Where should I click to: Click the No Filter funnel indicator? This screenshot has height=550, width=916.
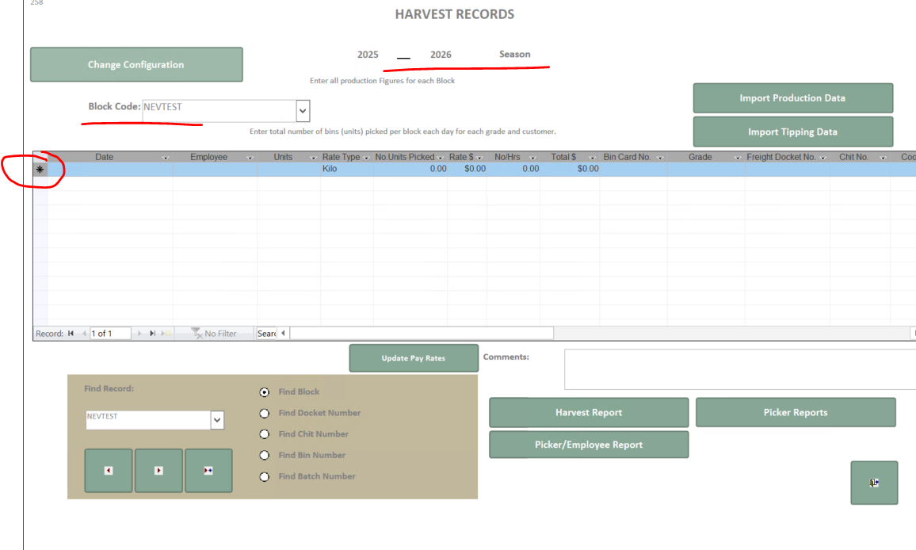[x=214, y=334]
